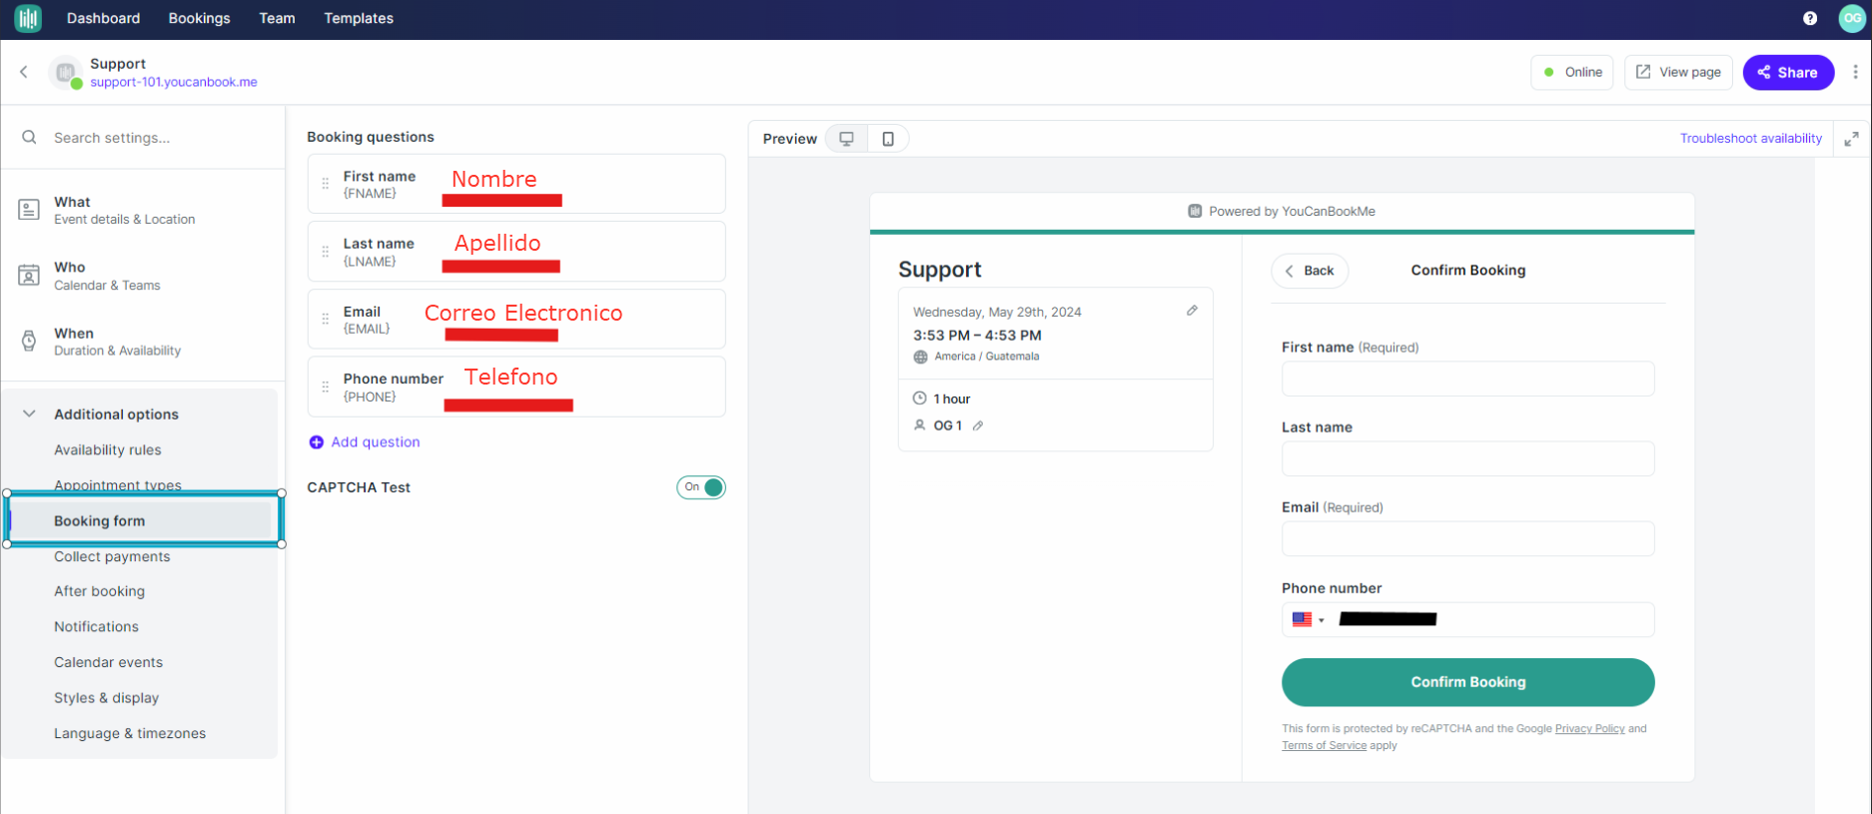
Task: Edit the OG 1 team member pencil icon
Action: coord(978,425)
